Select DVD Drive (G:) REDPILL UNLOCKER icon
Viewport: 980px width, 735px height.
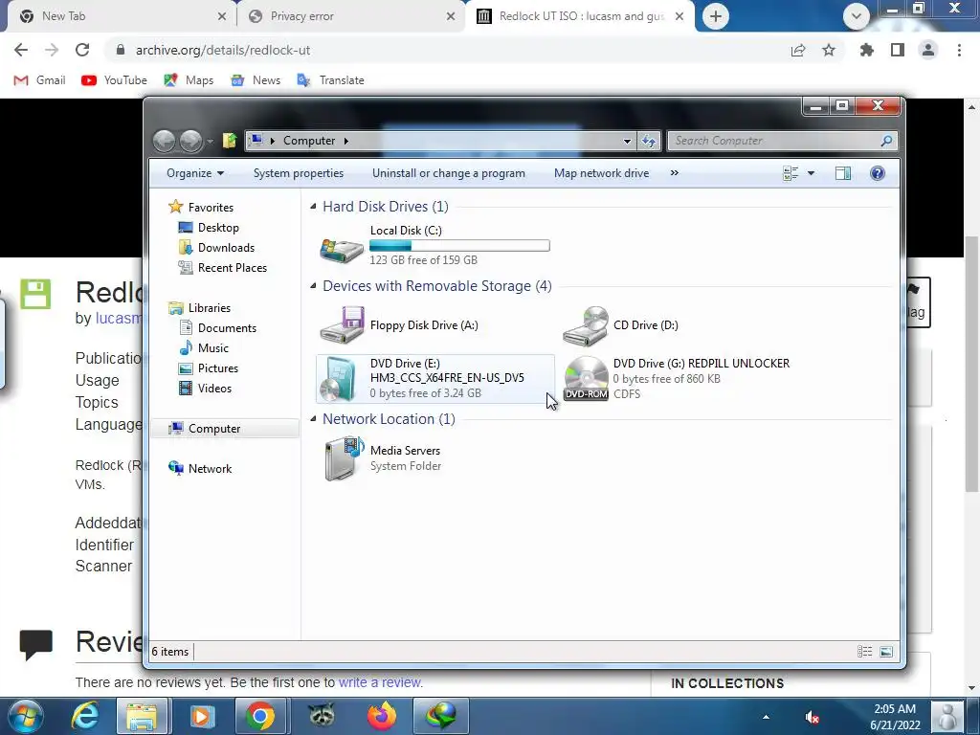tap(586, 378)
